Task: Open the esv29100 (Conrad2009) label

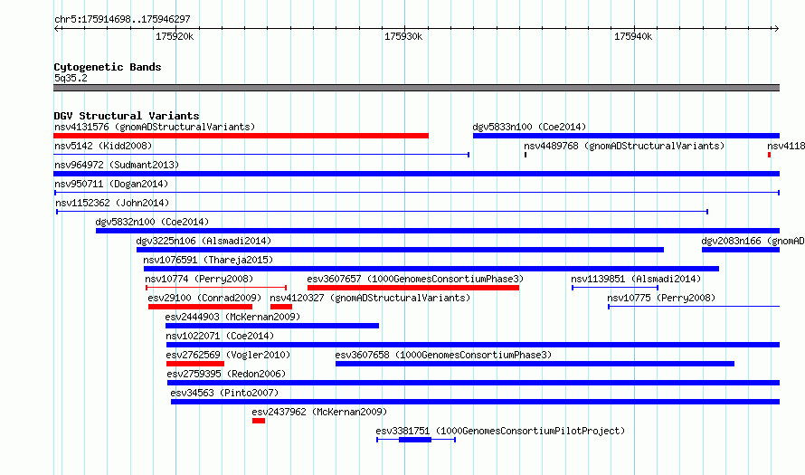Action: coord(204,298)
